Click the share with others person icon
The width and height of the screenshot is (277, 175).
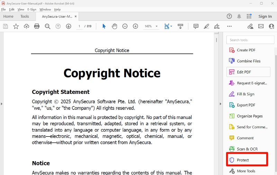click(271, 26)
